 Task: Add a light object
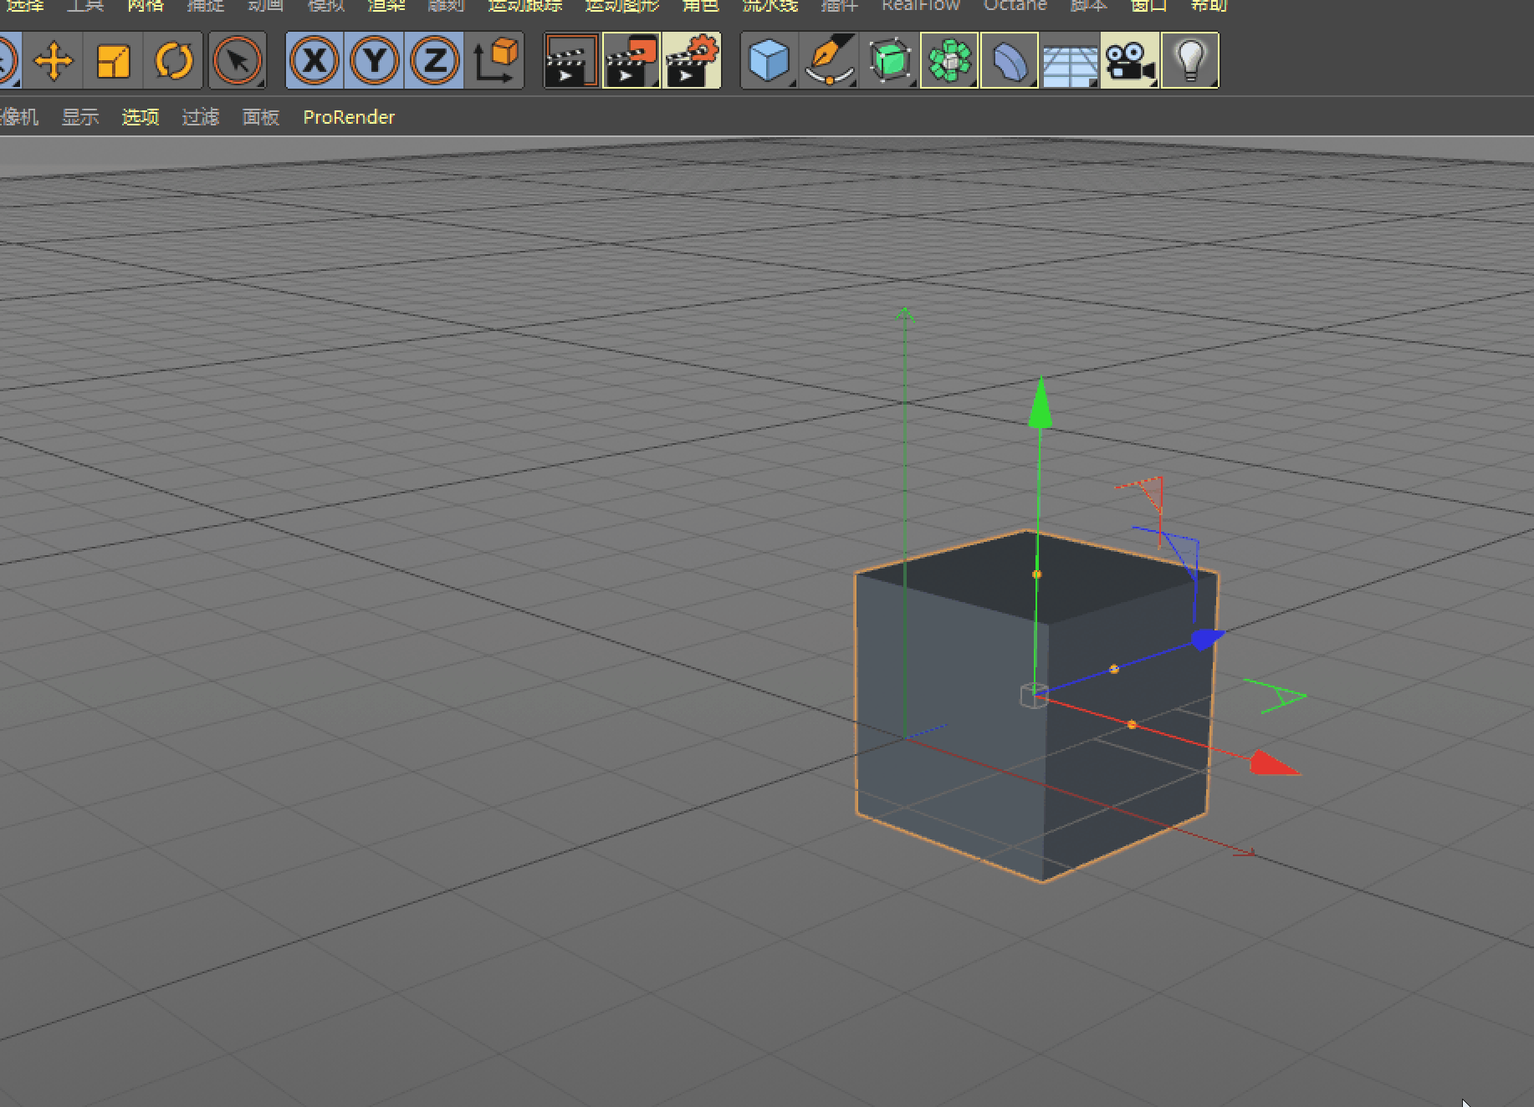pos(1190,60)
